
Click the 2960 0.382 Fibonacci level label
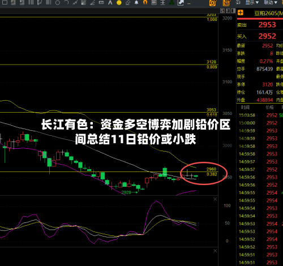[x=212, y=171]
